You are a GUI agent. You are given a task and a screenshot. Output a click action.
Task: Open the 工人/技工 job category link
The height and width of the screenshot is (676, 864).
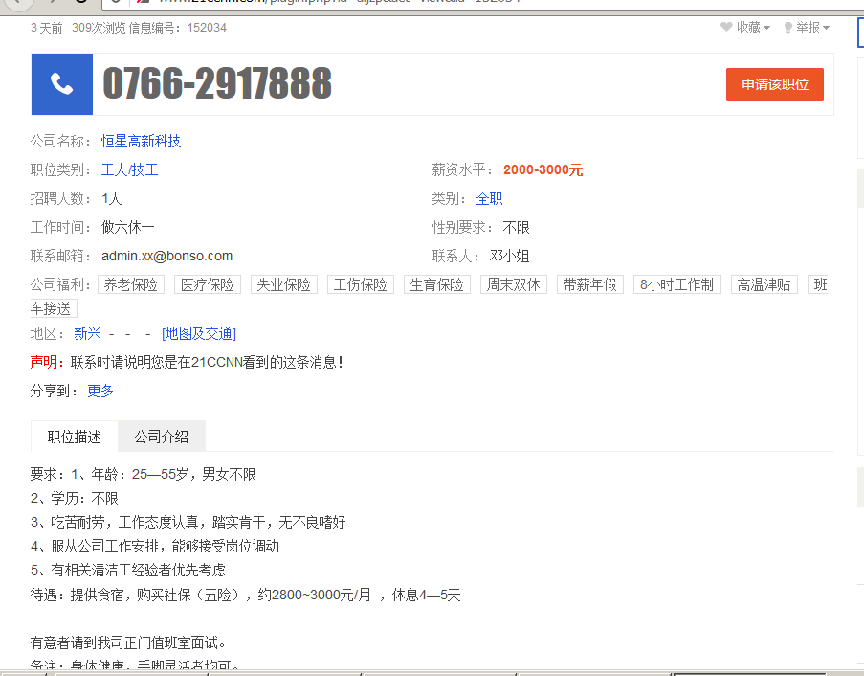click(x=129, y=169)
